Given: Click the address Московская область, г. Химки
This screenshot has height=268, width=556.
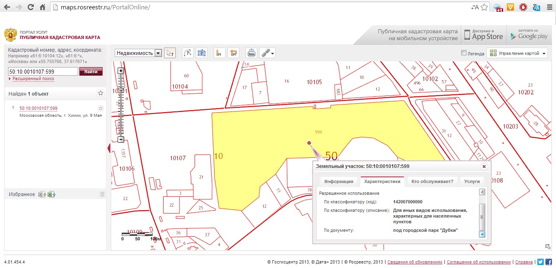Looking at the screenshot, I should click(61, 115).
